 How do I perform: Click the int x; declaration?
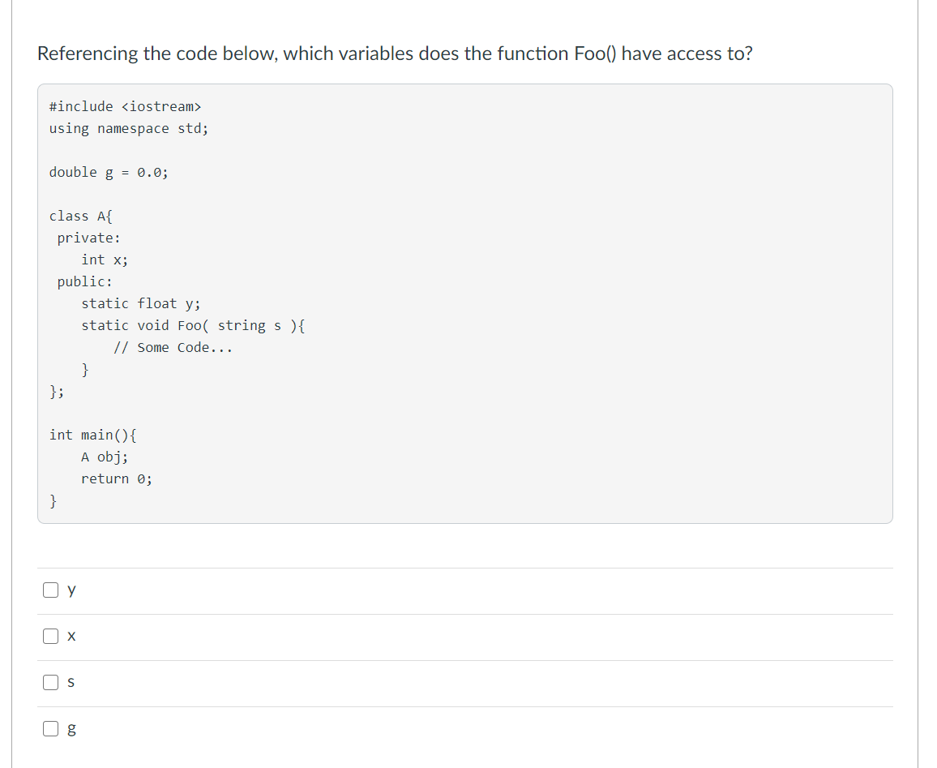[x=105, y=260]
